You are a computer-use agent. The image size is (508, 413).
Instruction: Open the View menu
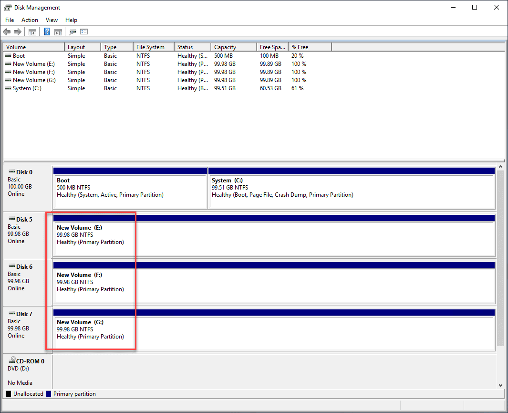(52, 20)
